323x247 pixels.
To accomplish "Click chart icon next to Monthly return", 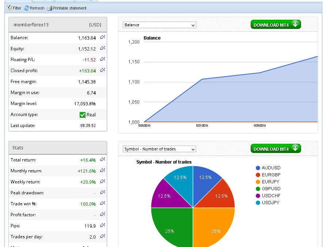I will (103, 171).
